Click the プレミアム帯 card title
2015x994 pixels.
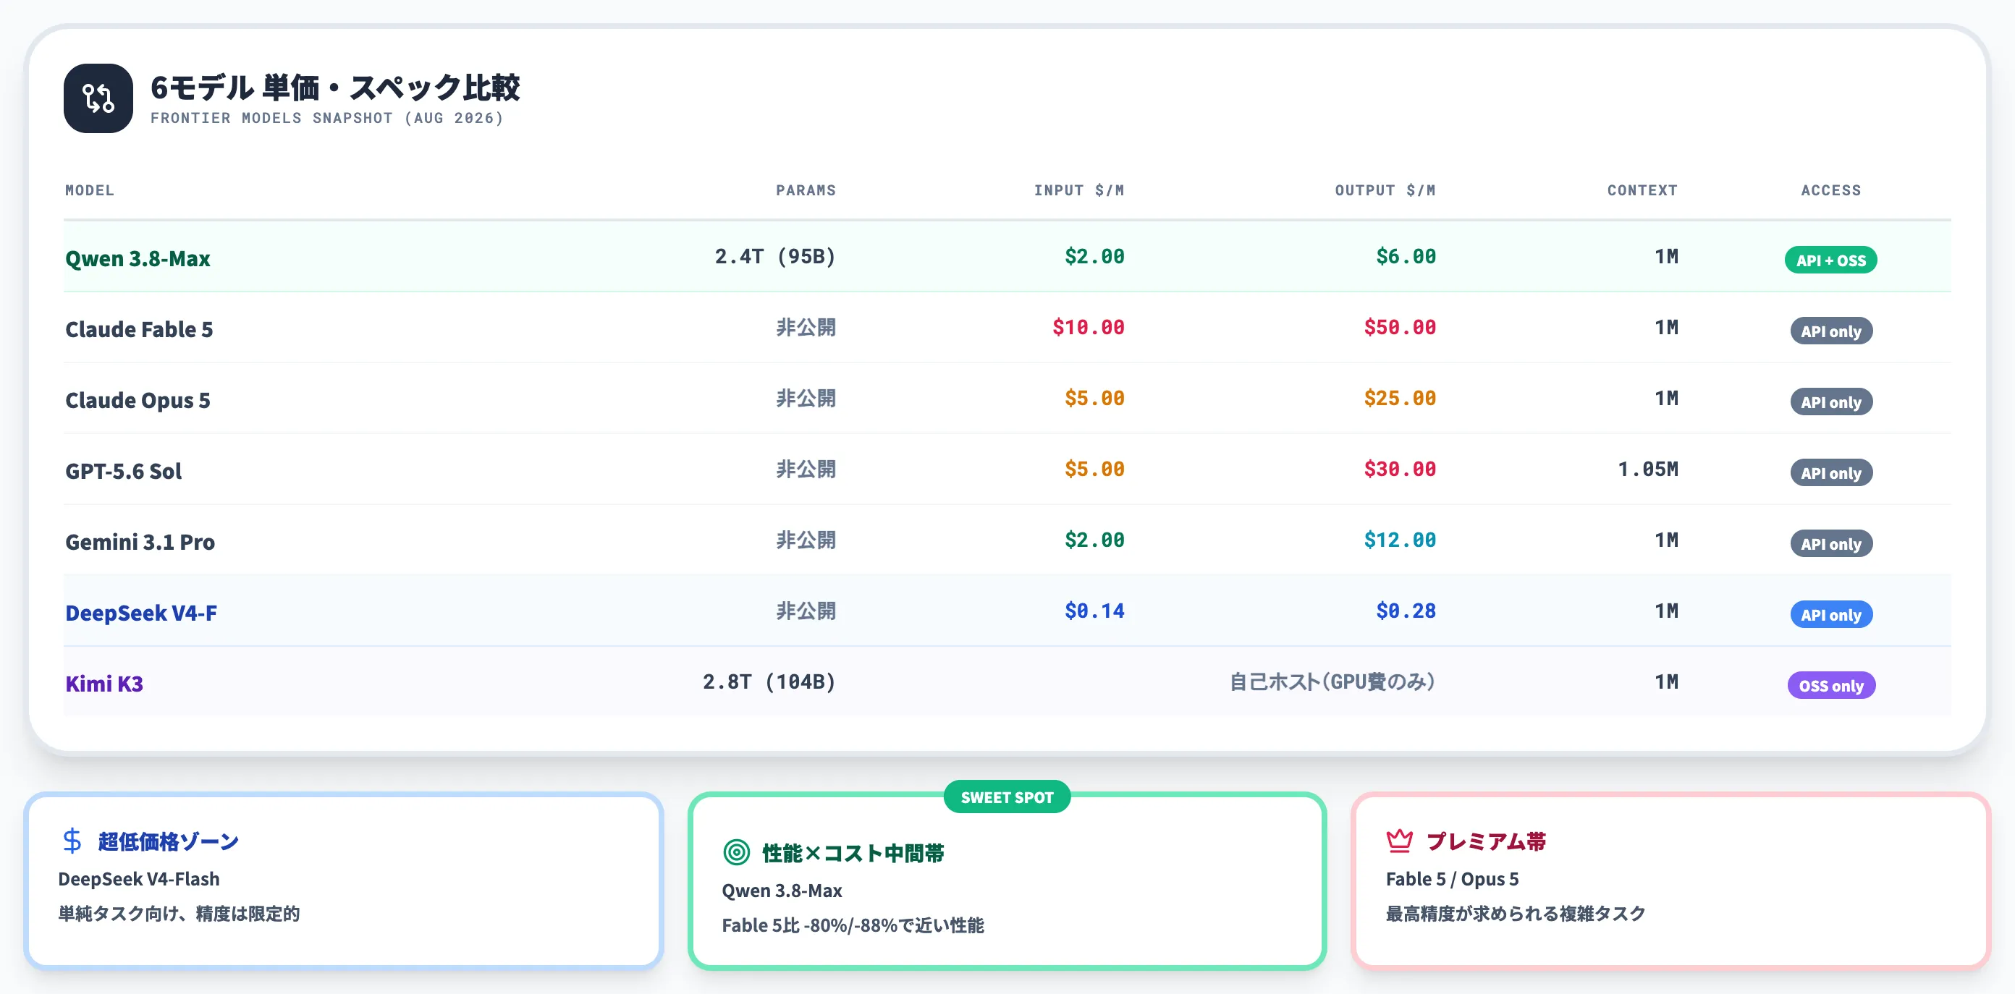coord(1485,841)
